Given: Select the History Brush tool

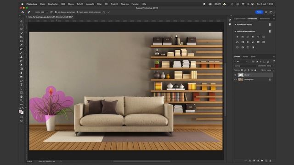Looking at the screenshot, I should coord(21,61).
